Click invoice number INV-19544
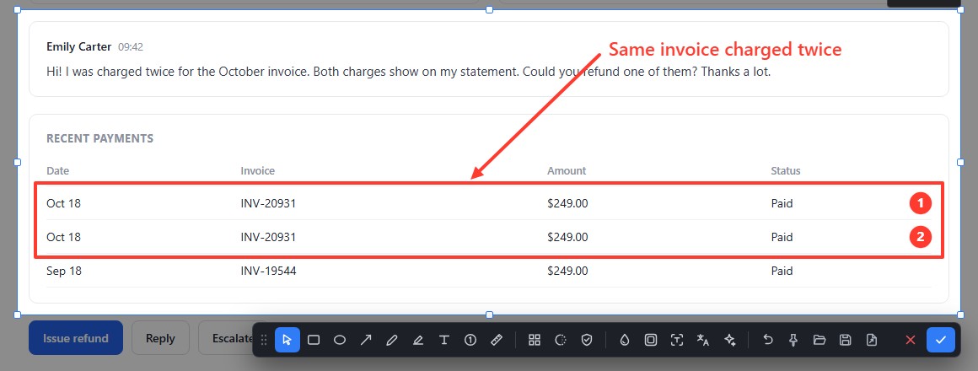Screen dimensions: 978x371 click(268, 272)
